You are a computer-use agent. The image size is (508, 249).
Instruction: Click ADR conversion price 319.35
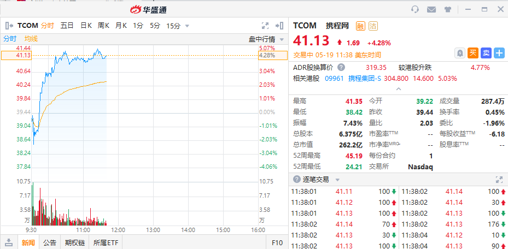(x=376, y=68)
